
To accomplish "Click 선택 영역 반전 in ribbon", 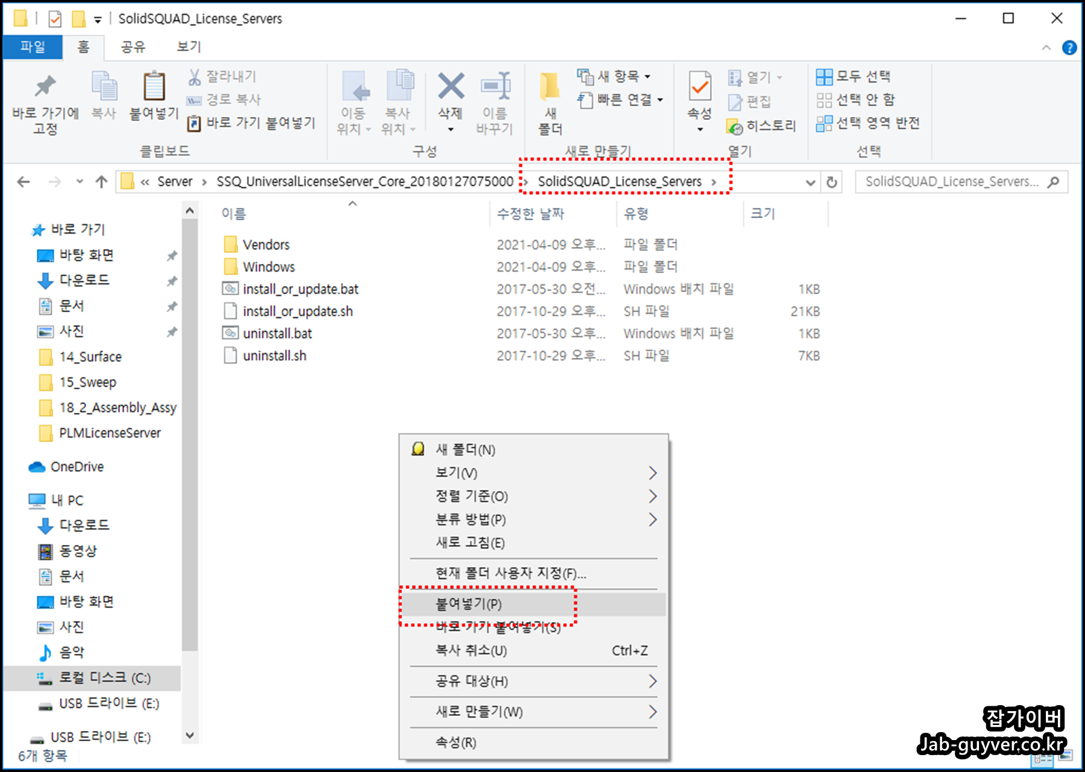I will (x=868, y=123).
